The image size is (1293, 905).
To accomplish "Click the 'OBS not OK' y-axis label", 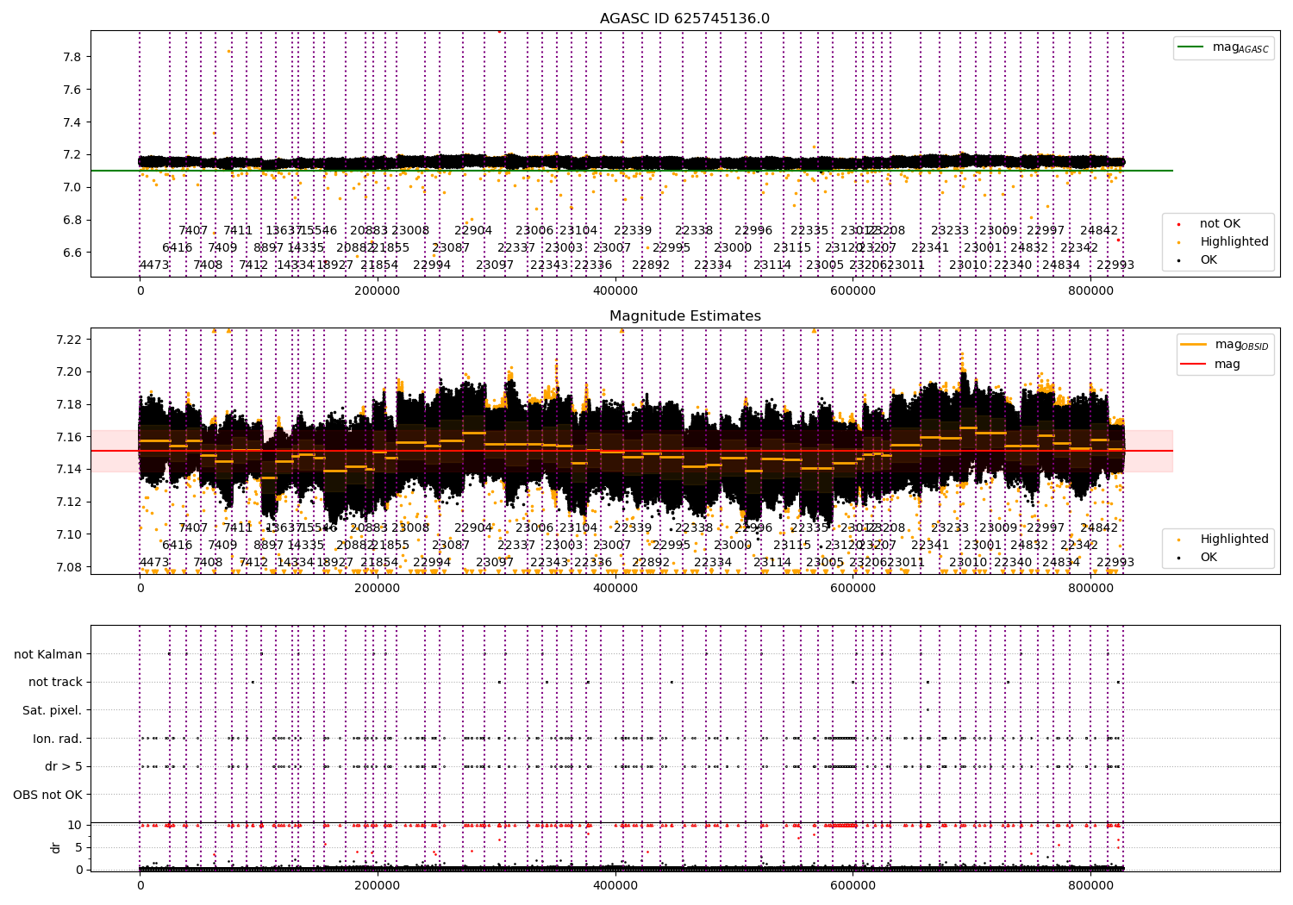I will coord(47,795).
